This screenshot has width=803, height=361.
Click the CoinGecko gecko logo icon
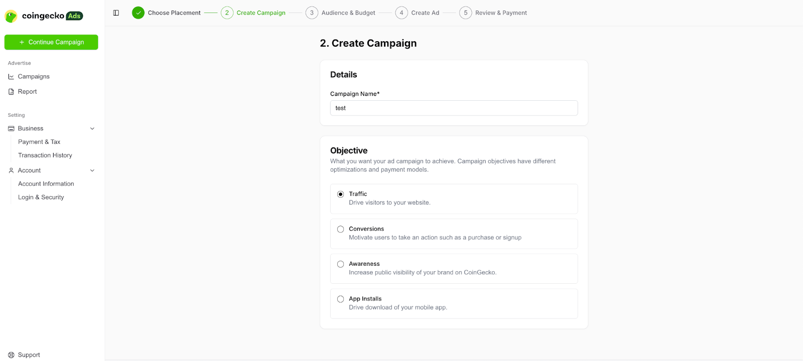click(11, 16)
